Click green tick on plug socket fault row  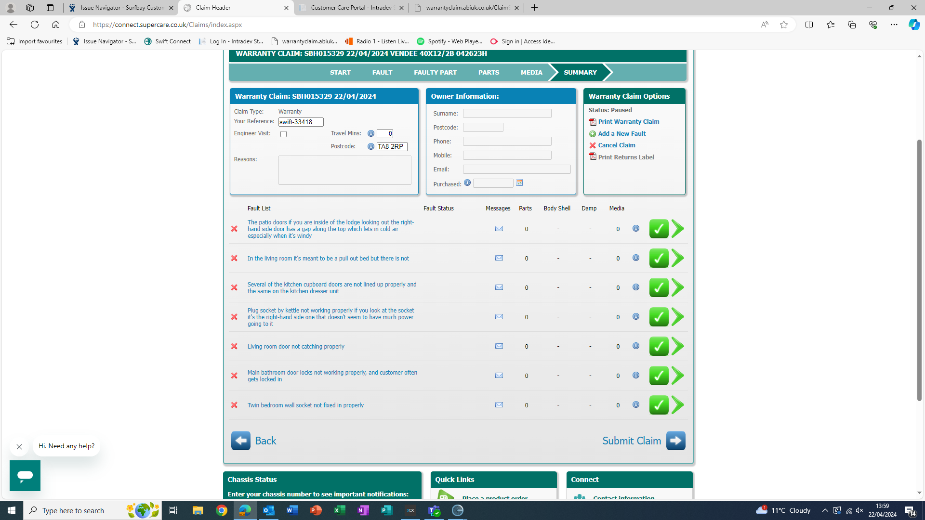click(x=659, y=317)
